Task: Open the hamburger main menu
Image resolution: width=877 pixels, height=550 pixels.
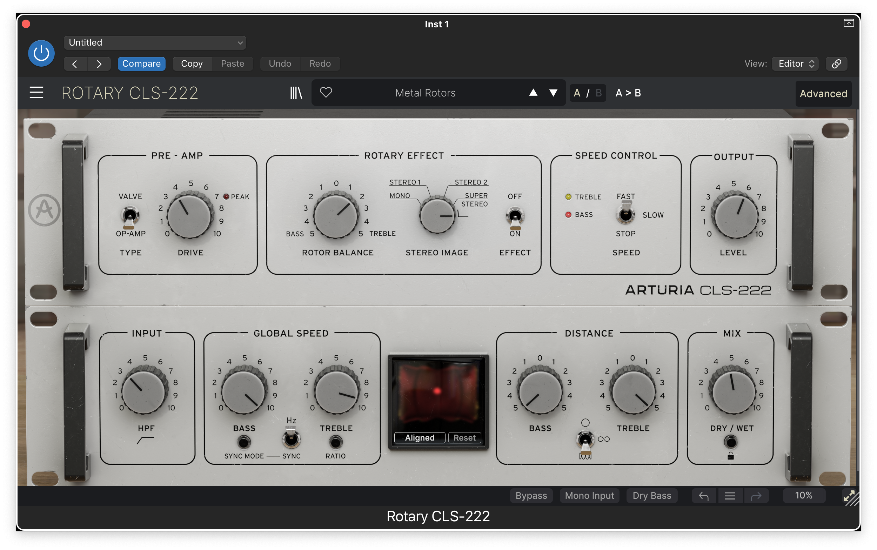Action: click(36, 92)
